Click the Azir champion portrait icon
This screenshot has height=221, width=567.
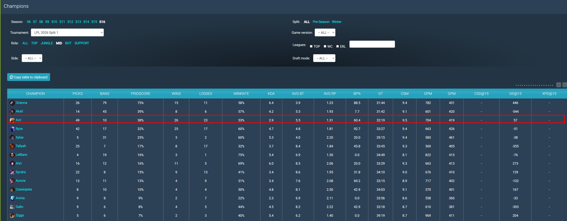tap(12, 120)
